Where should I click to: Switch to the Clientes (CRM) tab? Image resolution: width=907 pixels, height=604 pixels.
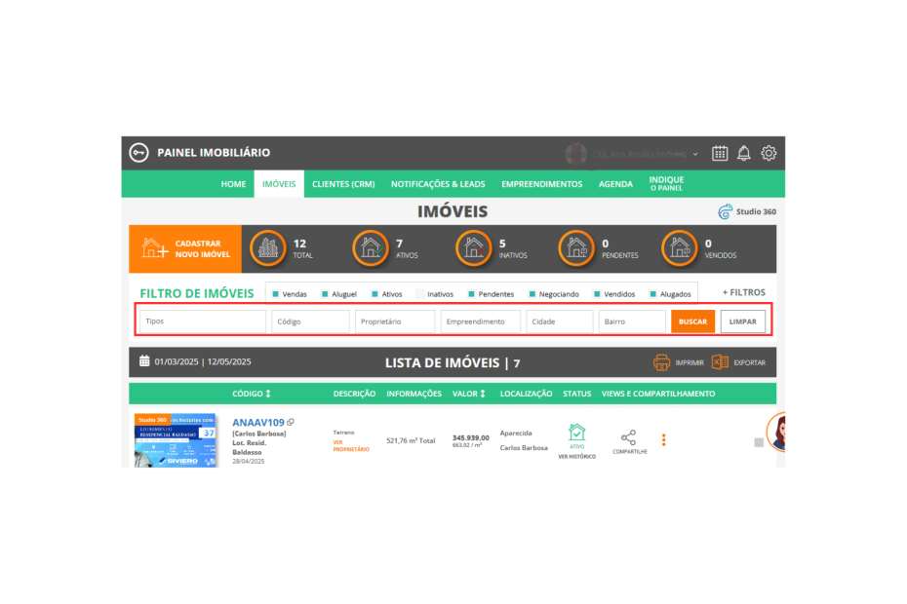pos(343,184)
